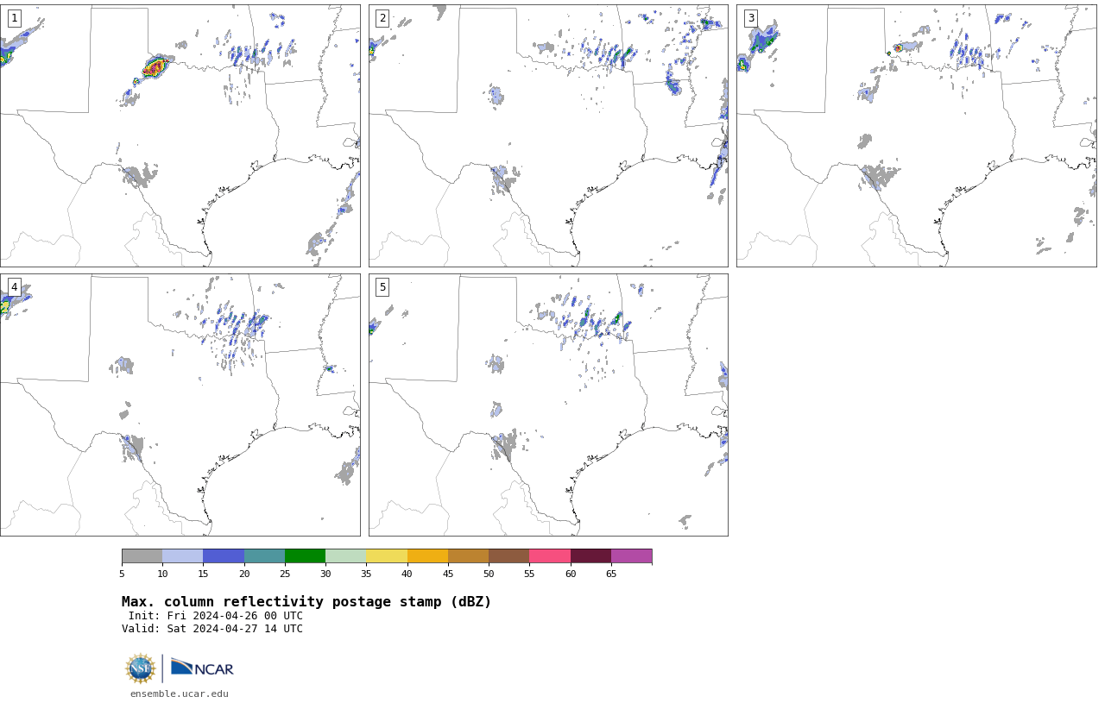Click the colorbar tick label 45
The width and height of the screenshot is (1105, 703).
click(x=448, y=574)
